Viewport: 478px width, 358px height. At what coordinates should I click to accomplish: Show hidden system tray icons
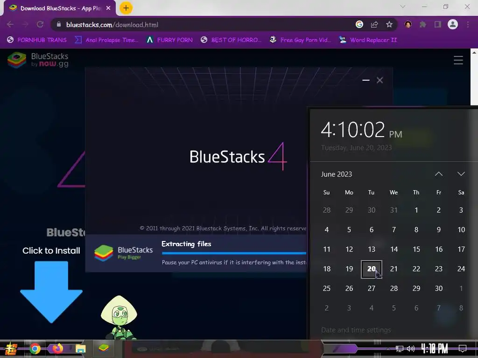(x=388, y=349)
